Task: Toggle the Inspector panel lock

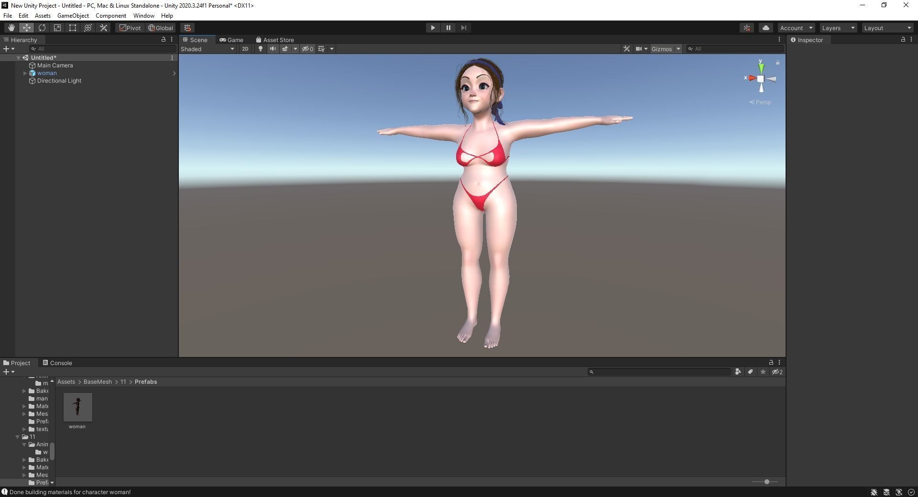Action: pyautogui.click(x=903, y=40)
